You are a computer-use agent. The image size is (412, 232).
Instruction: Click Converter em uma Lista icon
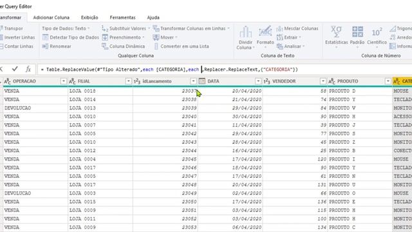tap(156, 46)
